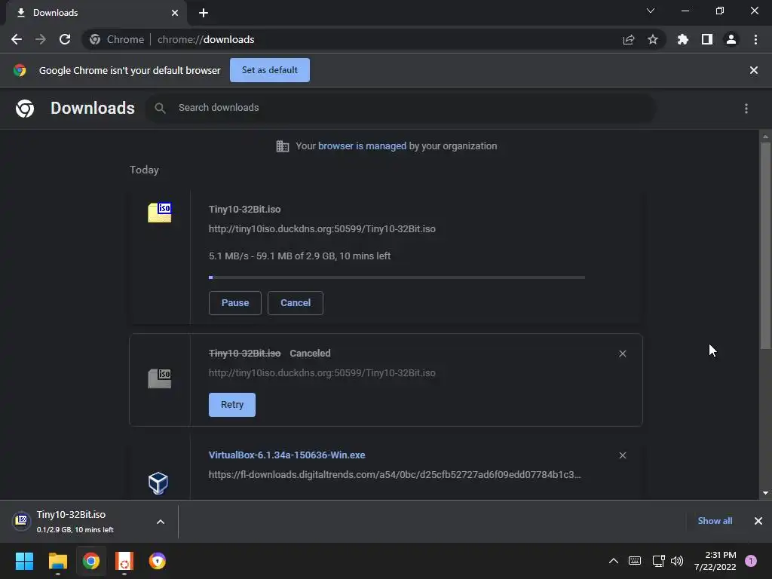The image size is (772, 579).
Task: Go back with the browser back arrow
Action: click(17, 39)
